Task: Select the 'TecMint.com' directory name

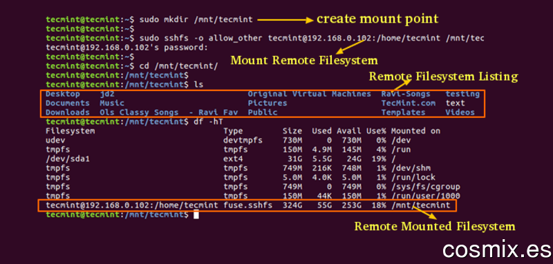Action: 408,103
